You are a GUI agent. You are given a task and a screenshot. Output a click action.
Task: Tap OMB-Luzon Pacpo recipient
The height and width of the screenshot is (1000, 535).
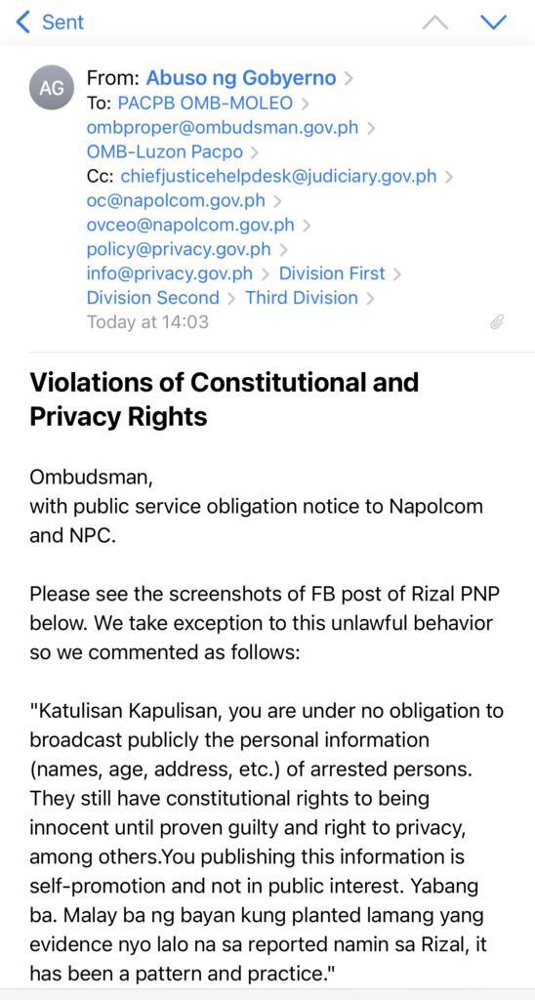click(x=165, y=151)
